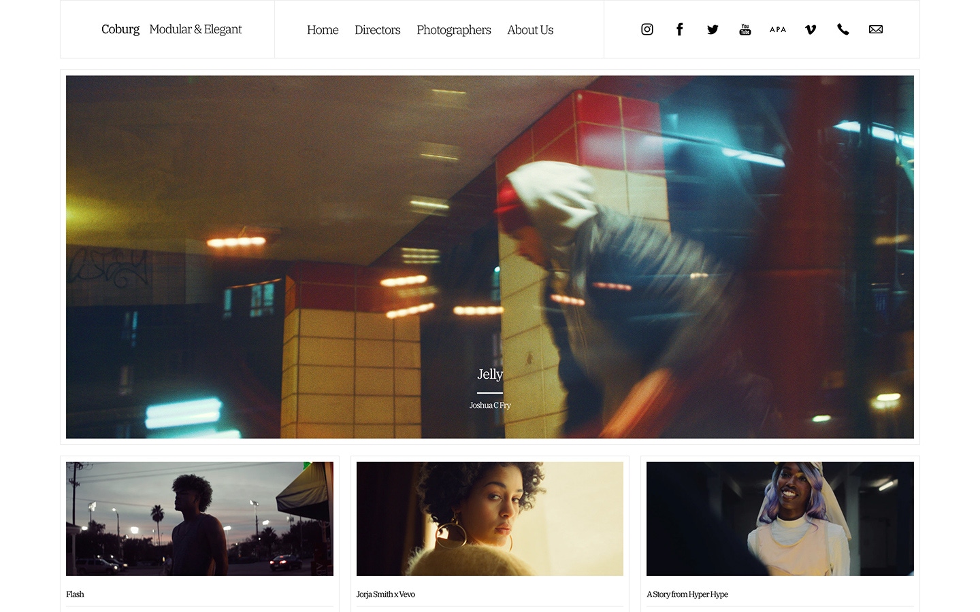
Task: Open the email envelope icon
Action: (x=875, y=29)
